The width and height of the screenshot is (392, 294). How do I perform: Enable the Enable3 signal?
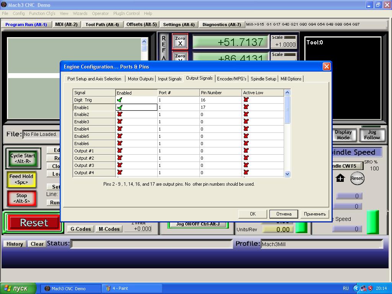(120, 121)
